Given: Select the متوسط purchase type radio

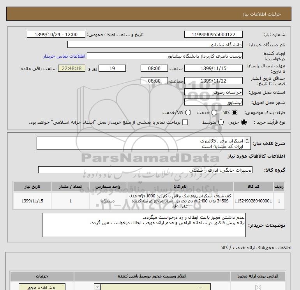Looking at the screenshot, I should 221,122.
